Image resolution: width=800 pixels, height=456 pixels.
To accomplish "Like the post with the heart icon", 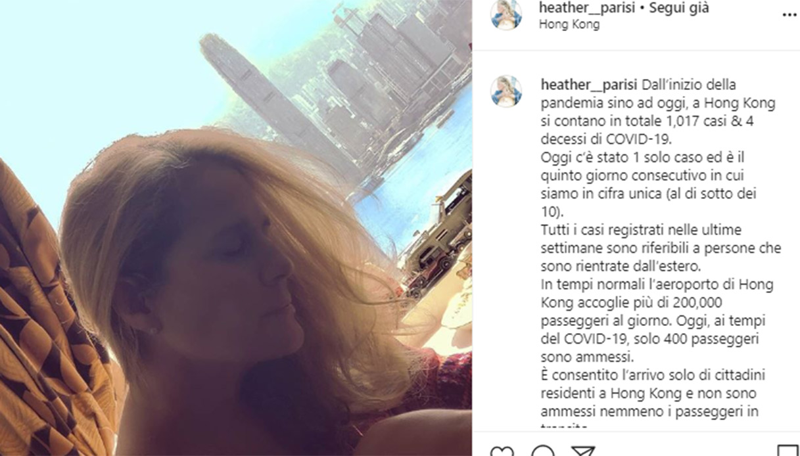I will 502,451.
